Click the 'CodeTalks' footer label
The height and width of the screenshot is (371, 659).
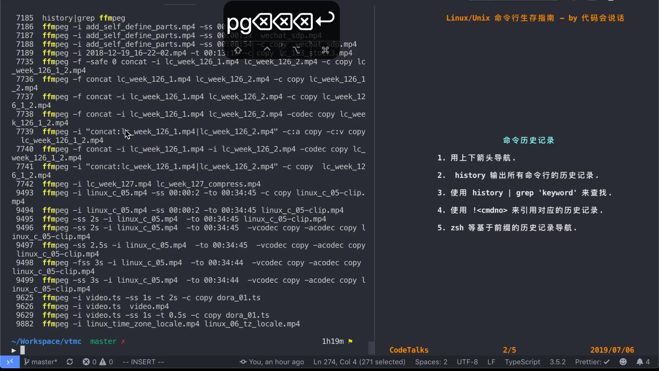pyautogui.click(x=409, y=350)
